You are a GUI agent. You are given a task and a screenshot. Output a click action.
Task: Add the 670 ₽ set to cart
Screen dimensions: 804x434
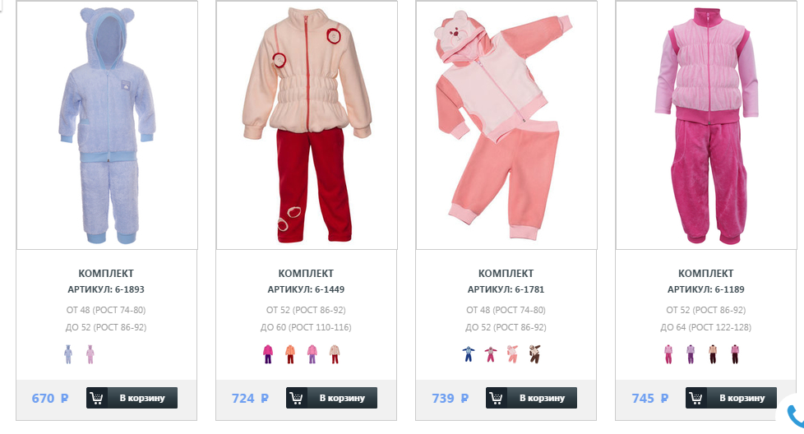point(132,398)
